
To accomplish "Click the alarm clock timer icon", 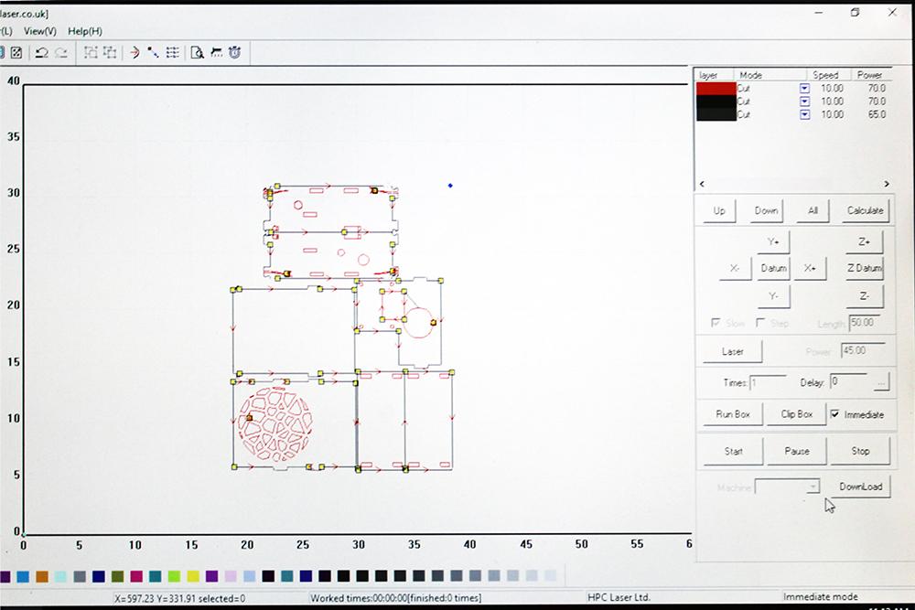I will point(234,52).
